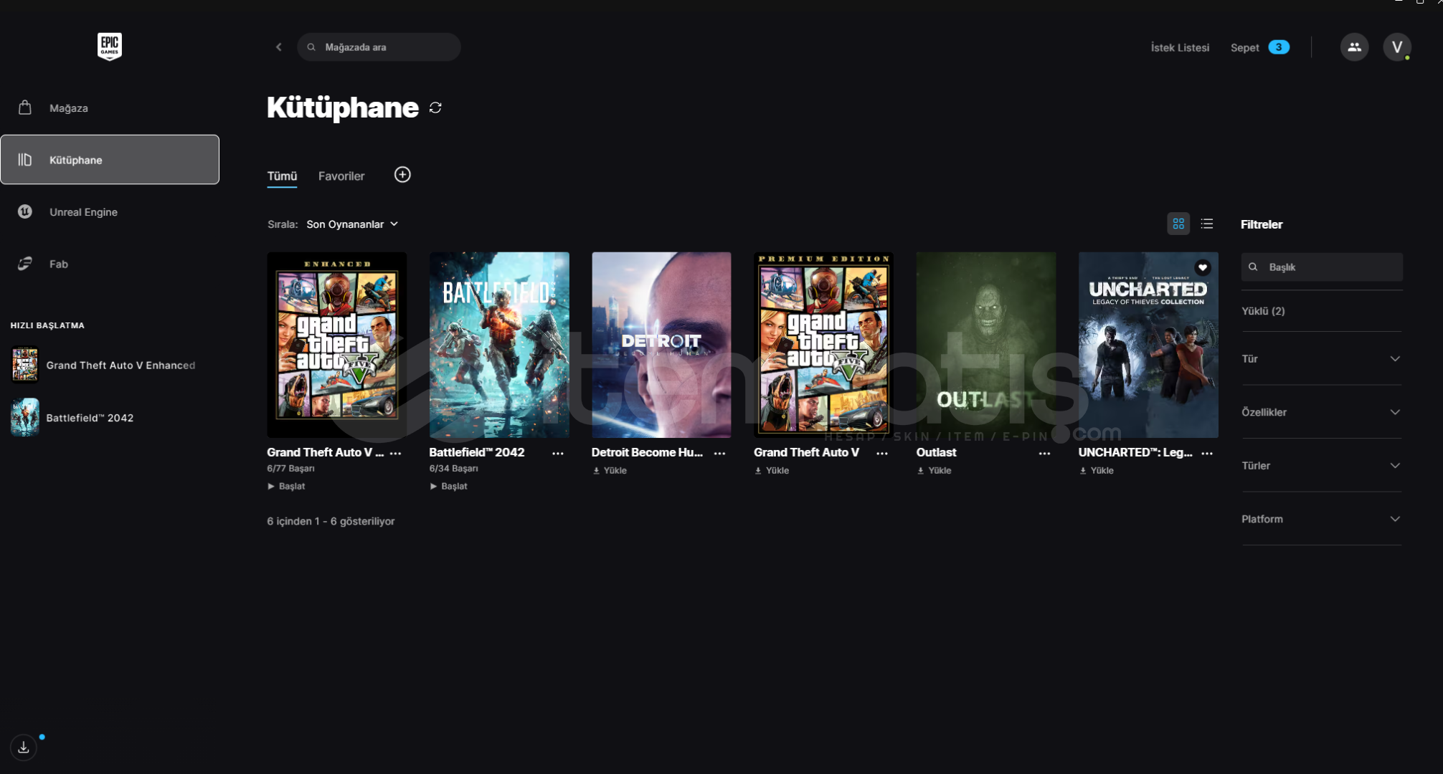Open more options for Outlast
The image size is (1443, 774).
1045,454
